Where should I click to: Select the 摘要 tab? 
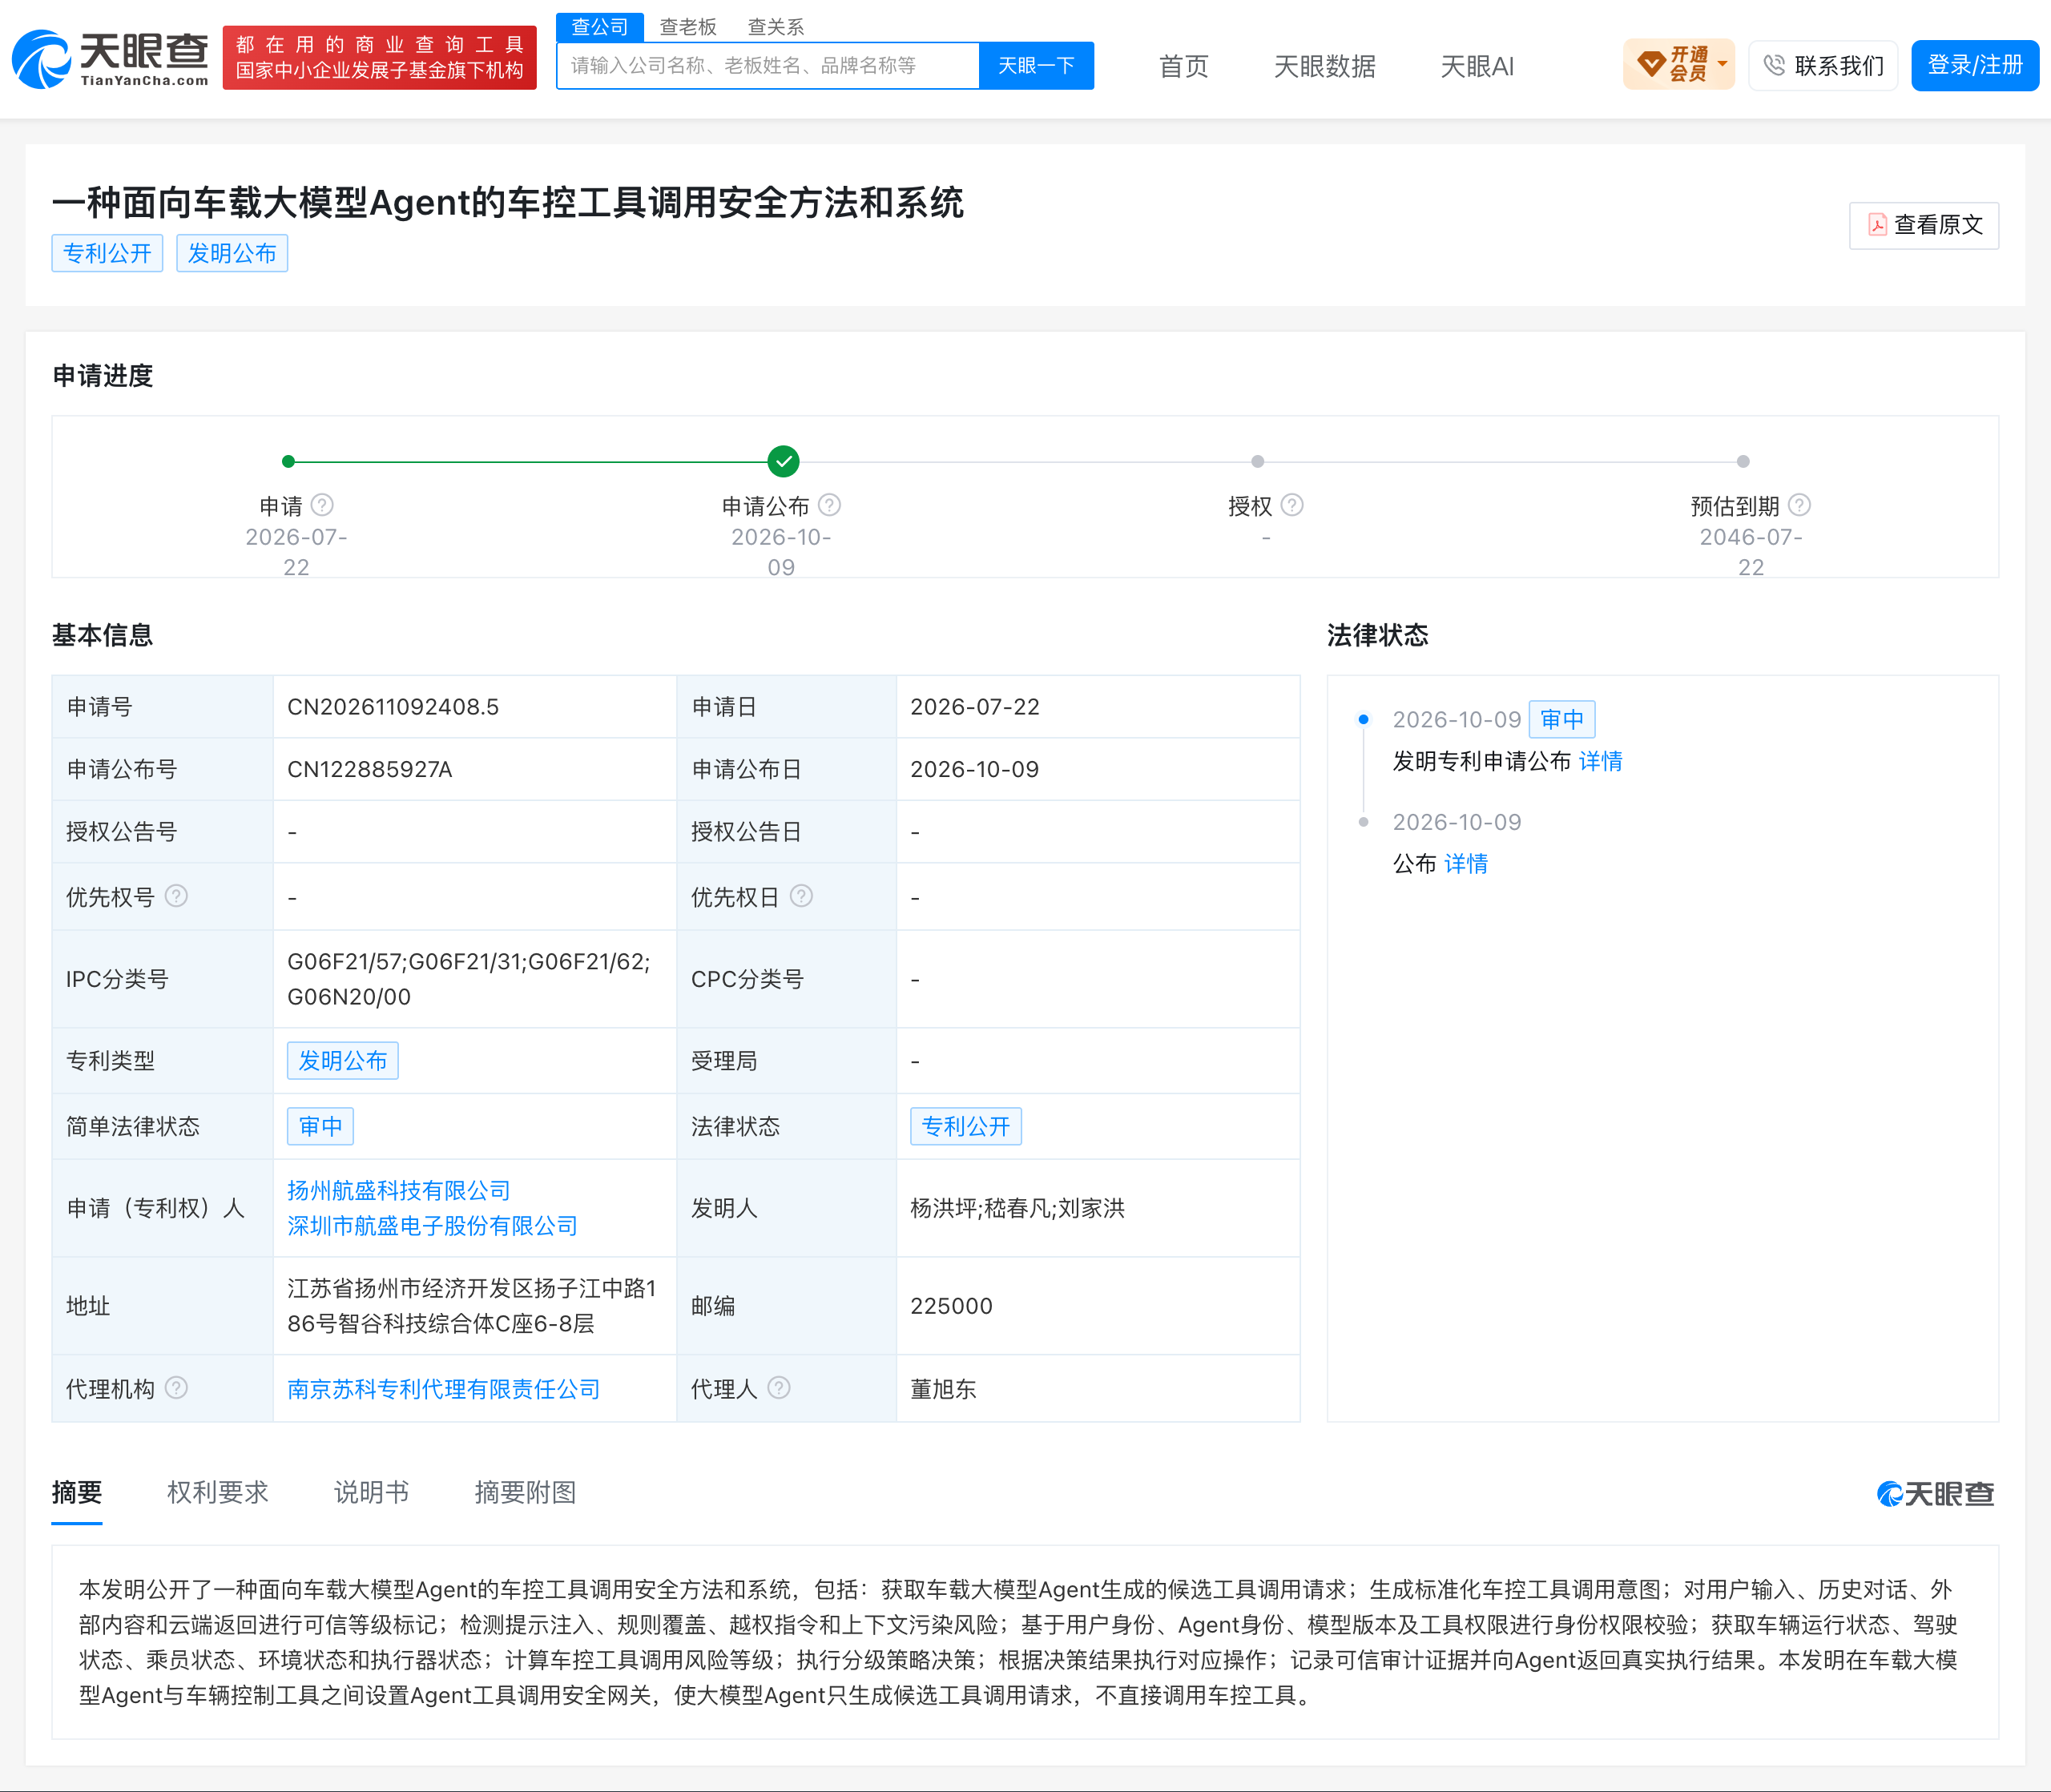click(x=77, y=1492)
